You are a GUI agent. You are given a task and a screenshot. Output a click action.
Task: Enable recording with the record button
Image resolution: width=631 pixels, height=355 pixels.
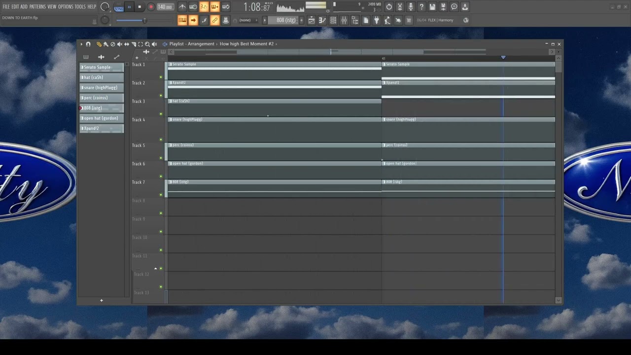pyautogui.click(x=151, y=7)
